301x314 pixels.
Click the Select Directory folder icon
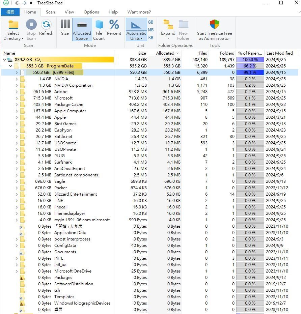click(13, 25)
